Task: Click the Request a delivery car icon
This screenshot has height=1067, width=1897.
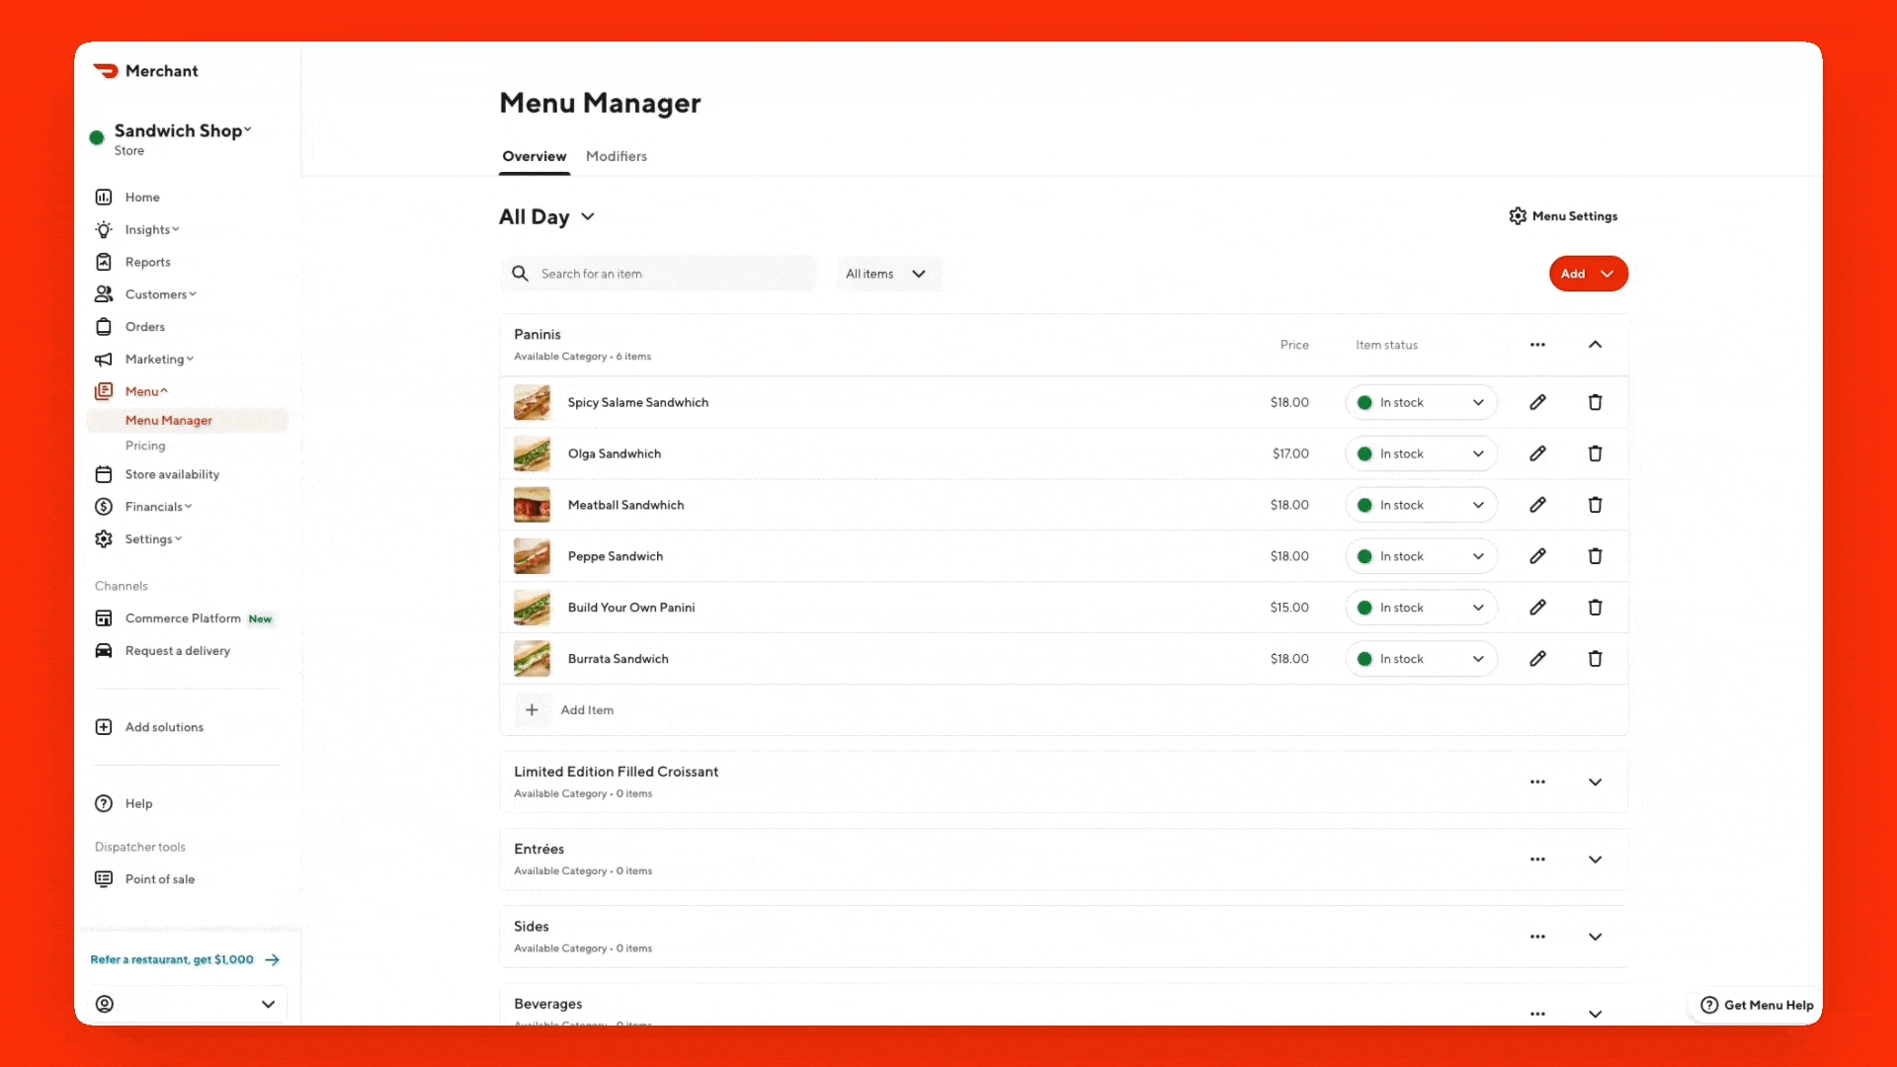Action: (104, 650)
